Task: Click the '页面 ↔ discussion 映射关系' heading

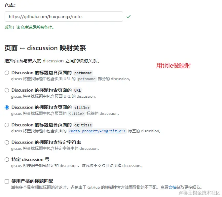Action: 45,48
